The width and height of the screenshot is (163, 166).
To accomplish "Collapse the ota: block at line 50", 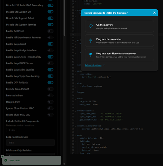I will pyautogui.click(x=76, y=83).
